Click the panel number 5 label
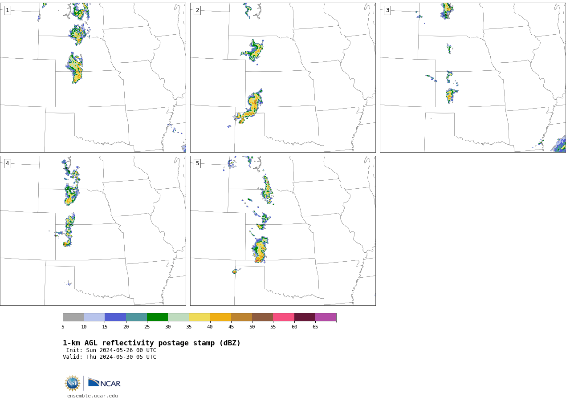 click(197, 163)
